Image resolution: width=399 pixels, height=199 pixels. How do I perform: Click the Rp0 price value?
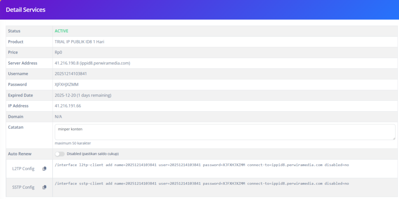[58, 52]
